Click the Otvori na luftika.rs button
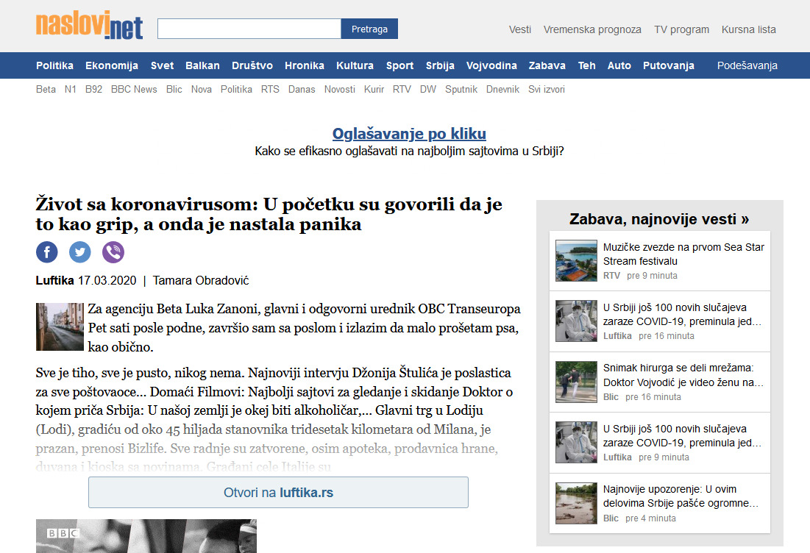Image resolution: width=810 pixels, height=553 pixels. point(278,493)
